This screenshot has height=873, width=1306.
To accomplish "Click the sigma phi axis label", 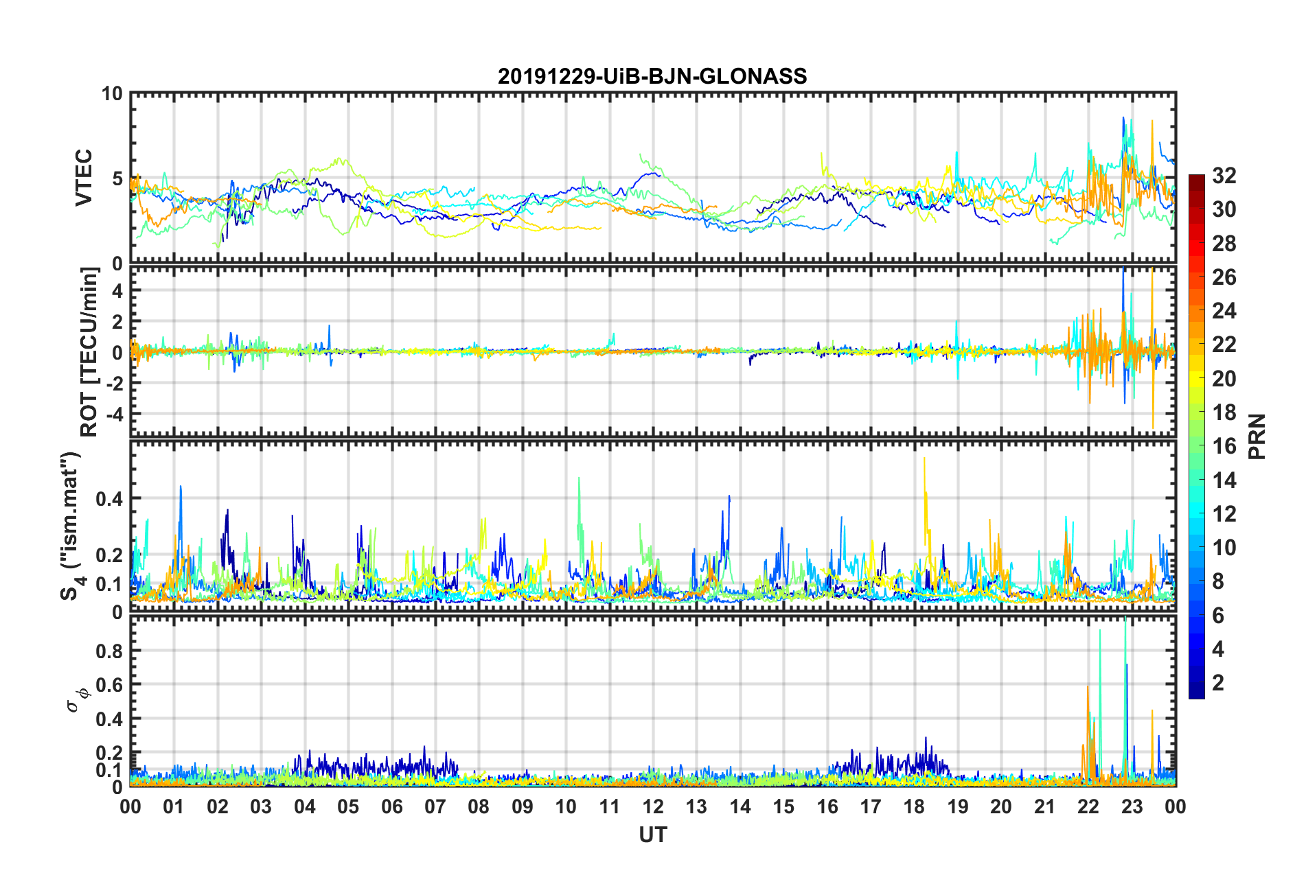I will coord(78,701).
